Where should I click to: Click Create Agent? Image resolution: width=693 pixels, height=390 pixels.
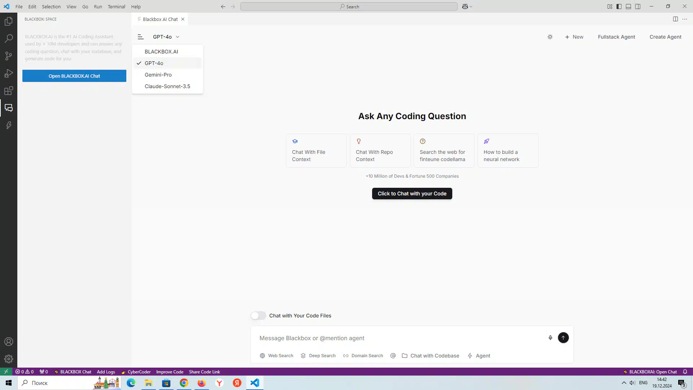[666, 37]
